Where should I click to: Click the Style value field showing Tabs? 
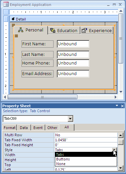(x=83, y=150)
